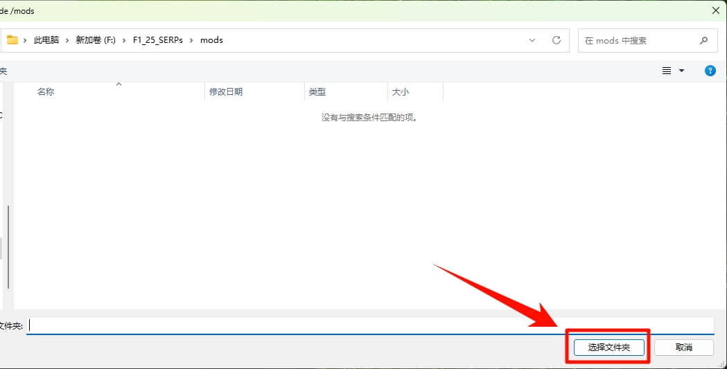Screen dimensions: 727x369
Task: Expand chevron after F1_25_SERPs
Action: [191, 40]
